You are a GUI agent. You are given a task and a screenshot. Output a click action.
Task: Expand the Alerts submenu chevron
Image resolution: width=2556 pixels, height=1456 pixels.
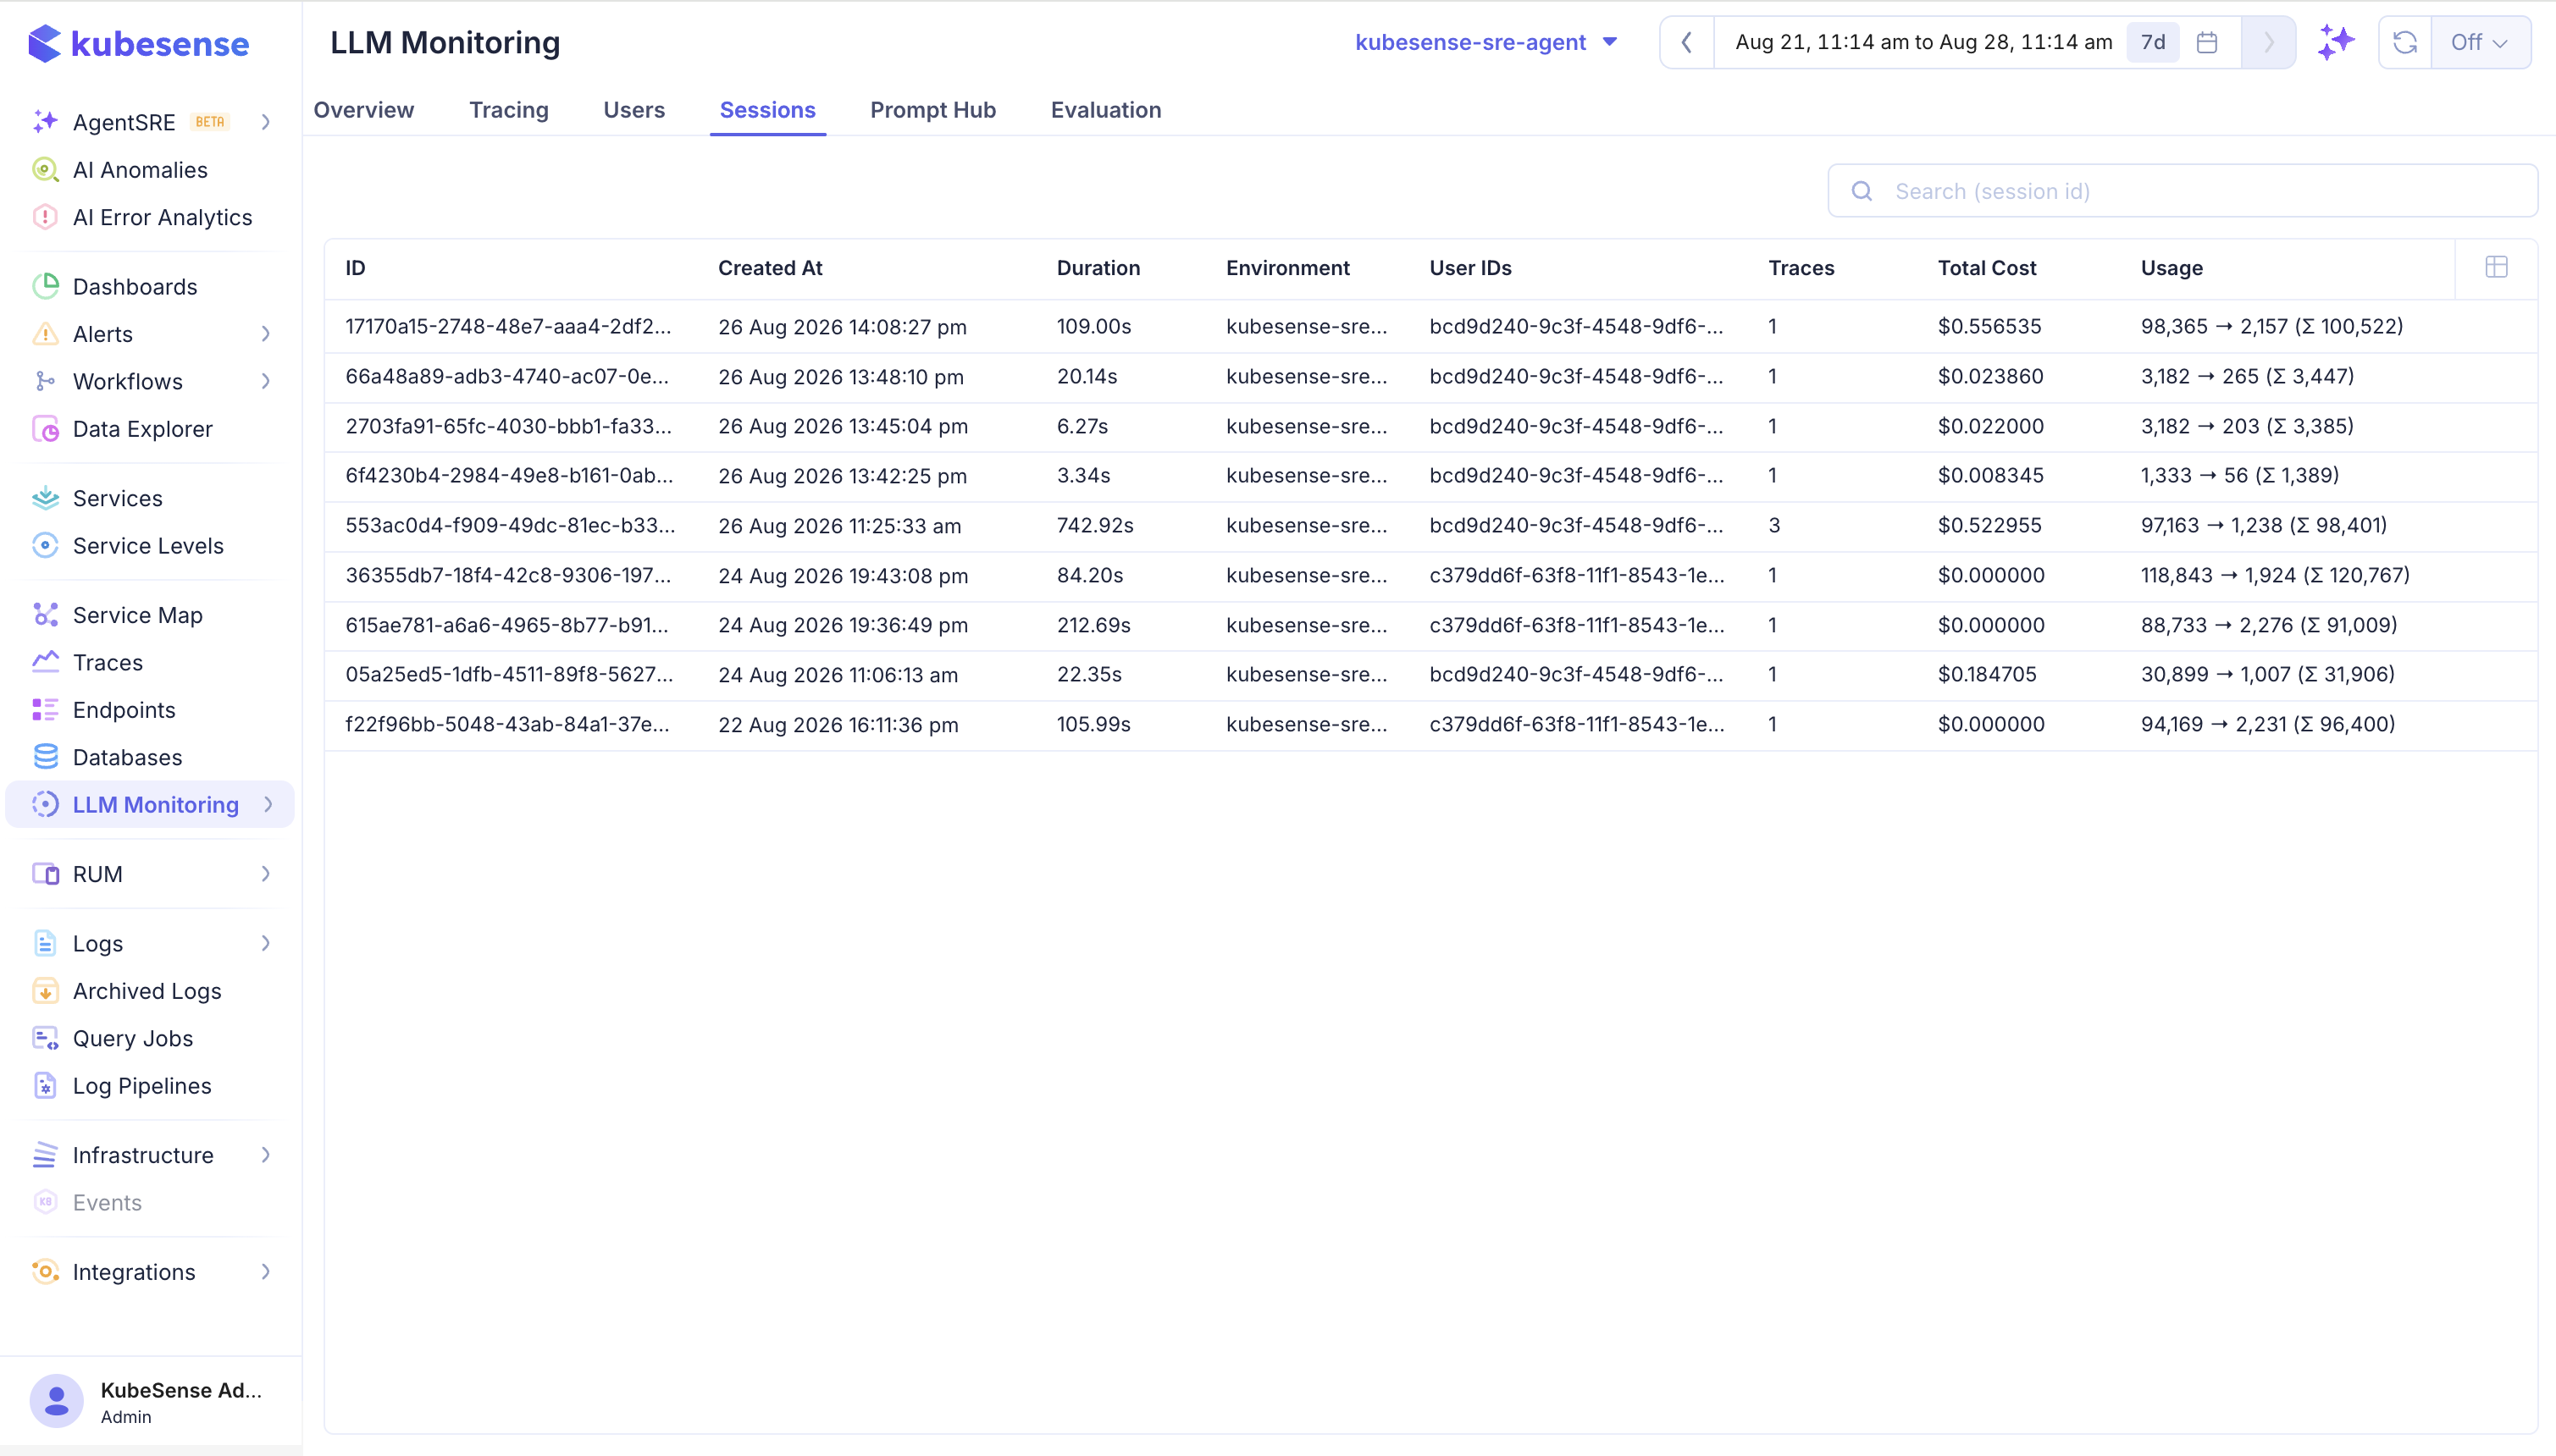coord(266,334)
